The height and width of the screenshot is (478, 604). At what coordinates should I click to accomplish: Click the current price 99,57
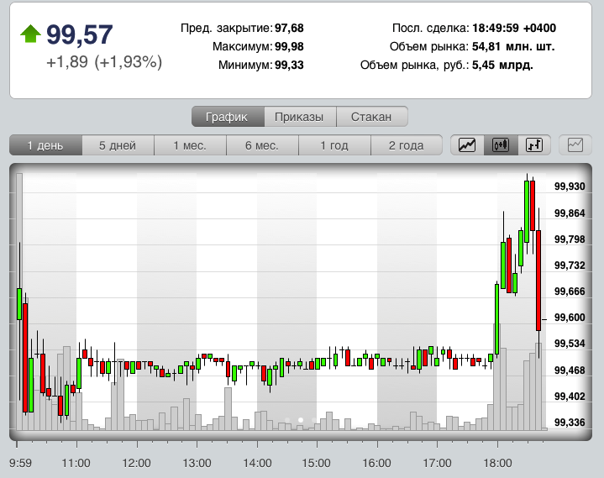click(x=80, y=34)
